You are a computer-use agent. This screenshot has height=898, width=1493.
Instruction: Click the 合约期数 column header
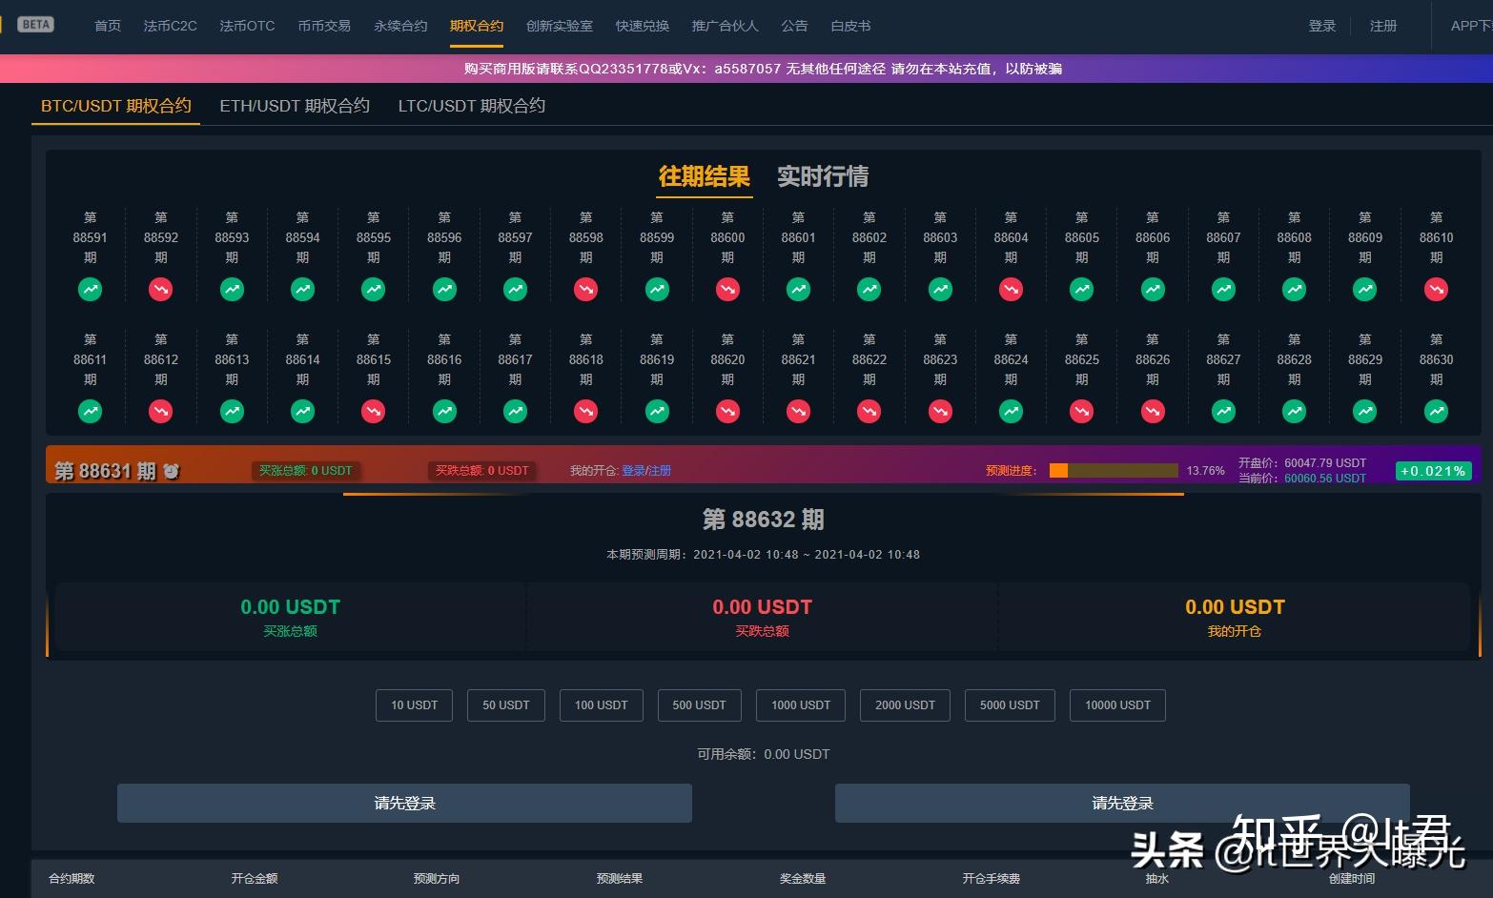(x=72, y=878)
